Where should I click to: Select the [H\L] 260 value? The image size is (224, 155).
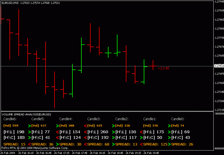pyautogui.click(x=98, y=132)
